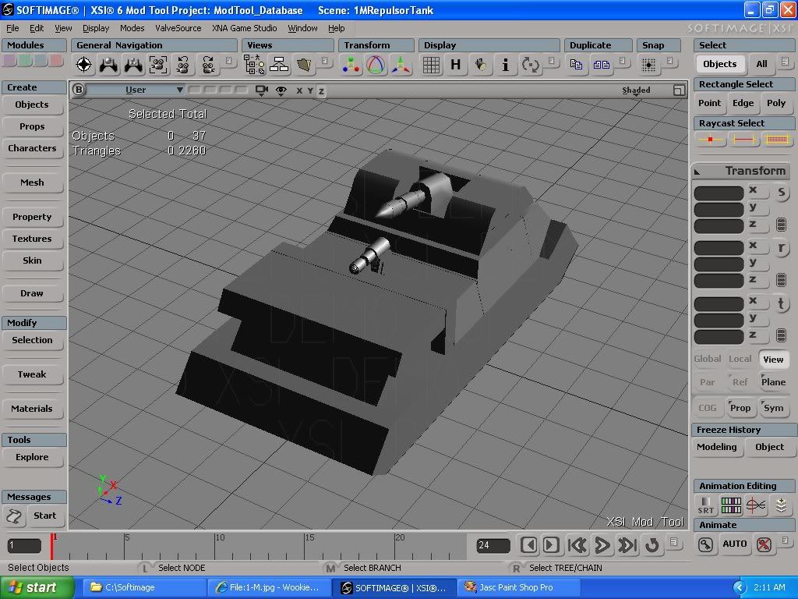Screen dimensions: 798x599
Task: Collapse the Transform panel triangle
Action: [697, 172]
